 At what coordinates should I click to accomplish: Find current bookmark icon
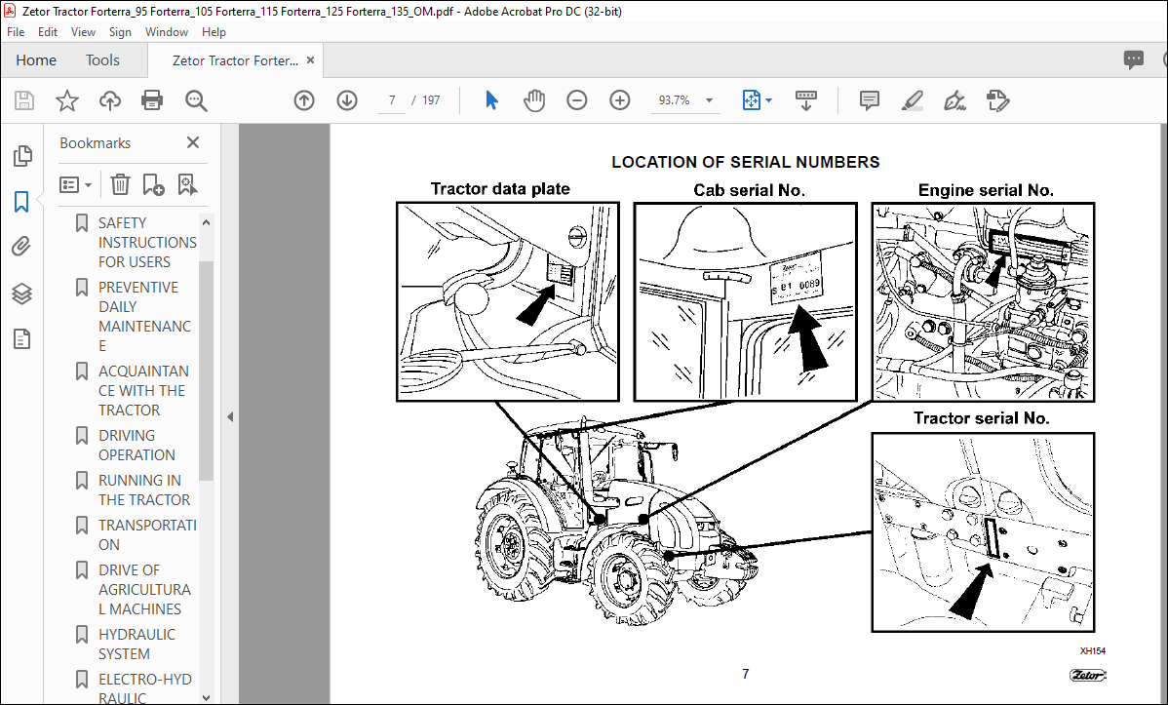[186, 184]
